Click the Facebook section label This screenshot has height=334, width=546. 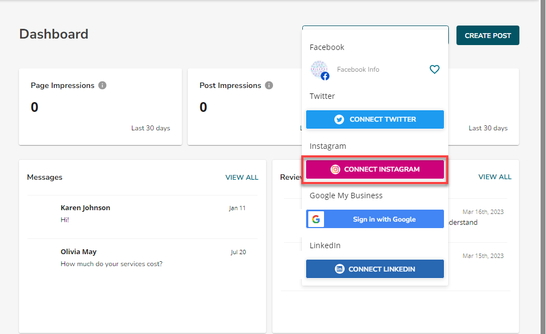(x=327, y=47)
